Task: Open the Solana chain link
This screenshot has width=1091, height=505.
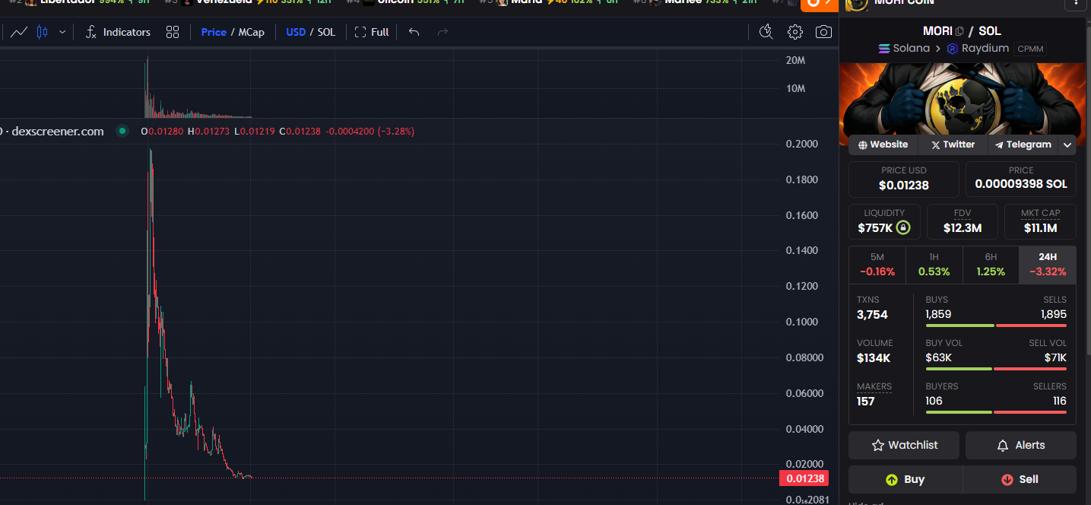Action: pyautogui.click(x=904, y=48)
